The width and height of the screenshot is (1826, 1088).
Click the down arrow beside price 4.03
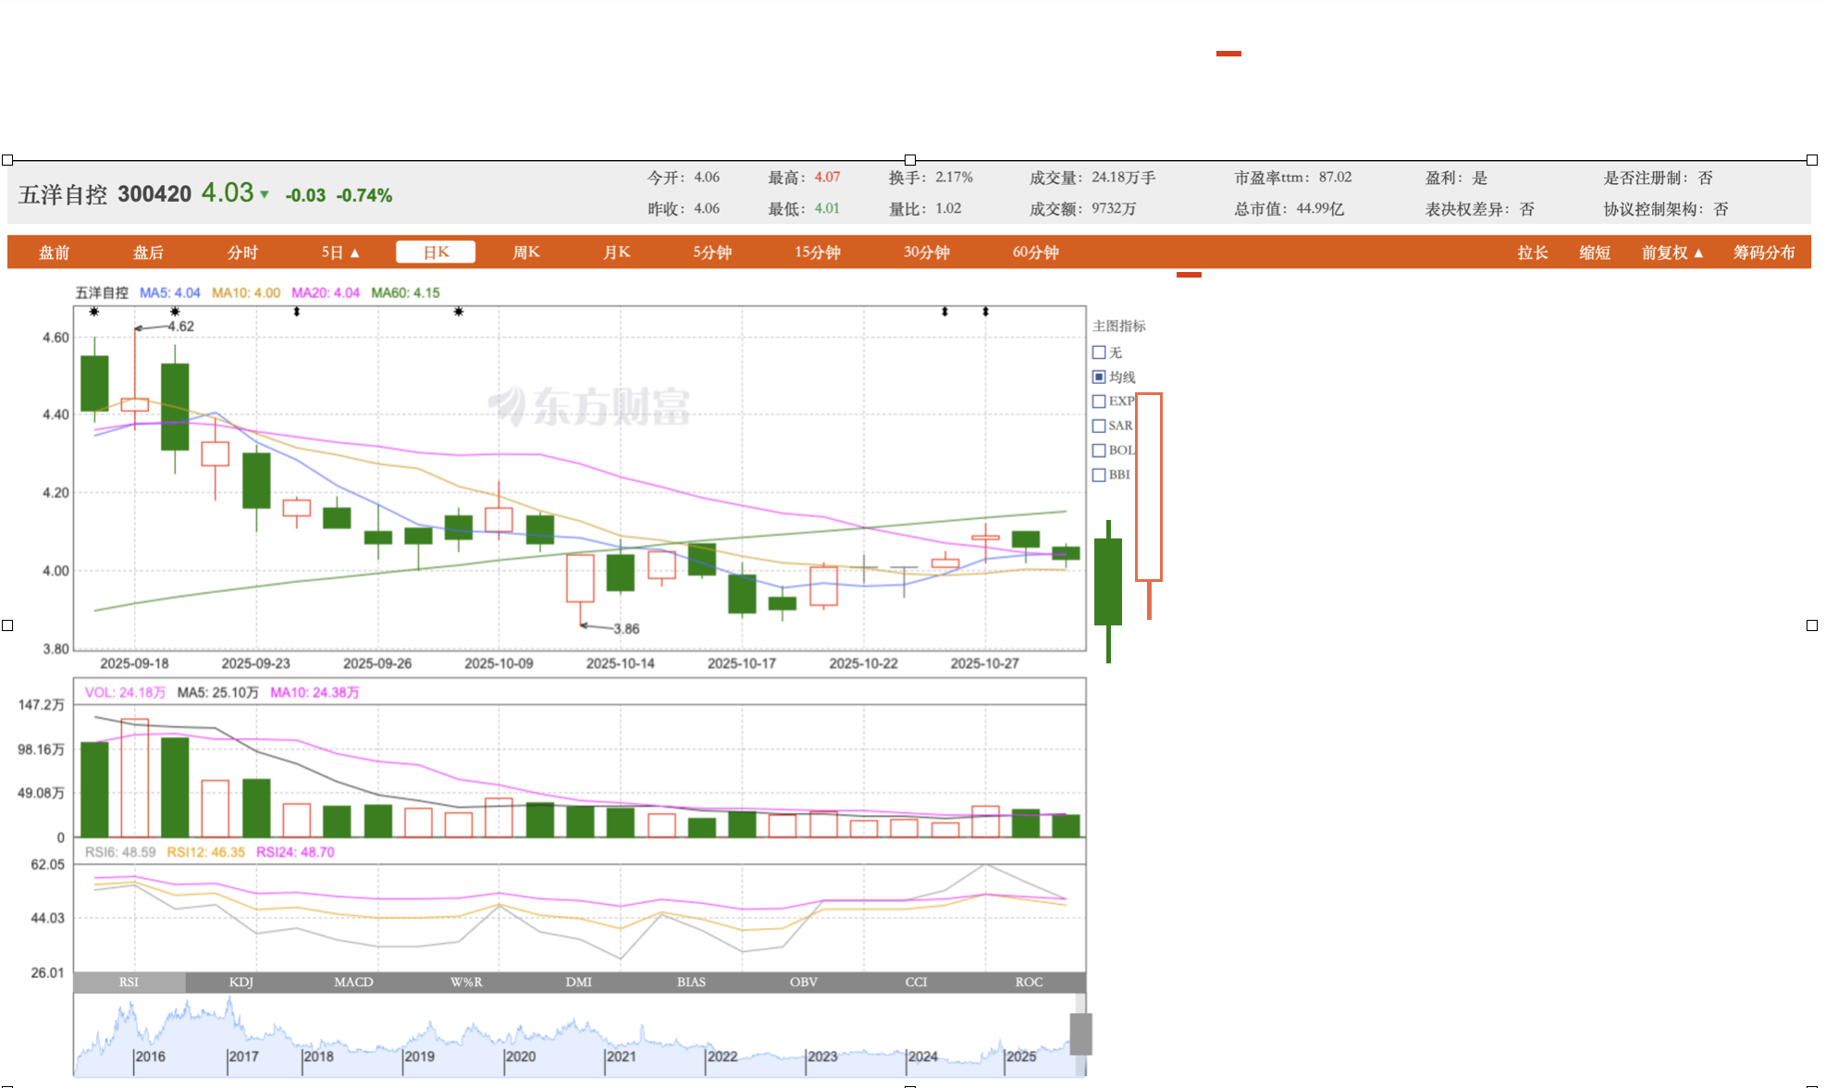click(x=265, y=194)
